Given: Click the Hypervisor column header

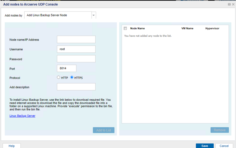Looking at the screenshot, I should (x=212, y=28).
